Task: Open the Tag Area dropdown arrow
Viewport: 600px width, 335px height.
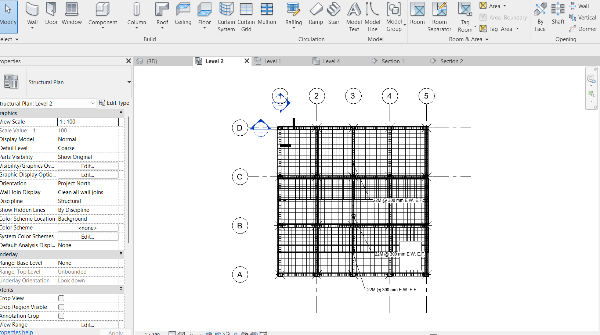Action: 517,29
